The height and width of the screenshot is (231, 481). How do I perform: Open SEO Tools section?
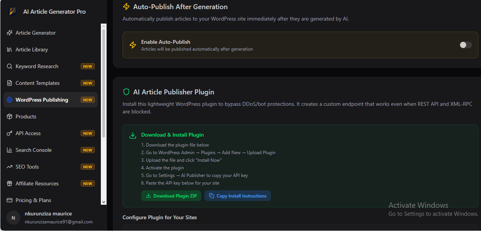click(51, 167)
